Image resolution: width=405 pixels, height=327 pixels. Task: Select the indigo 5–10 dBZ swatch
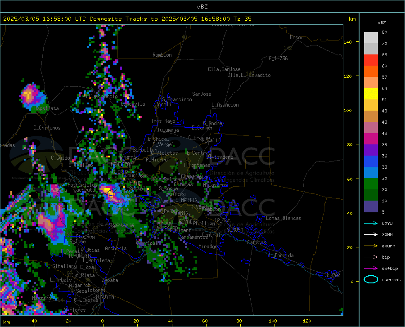click(371, 206)
